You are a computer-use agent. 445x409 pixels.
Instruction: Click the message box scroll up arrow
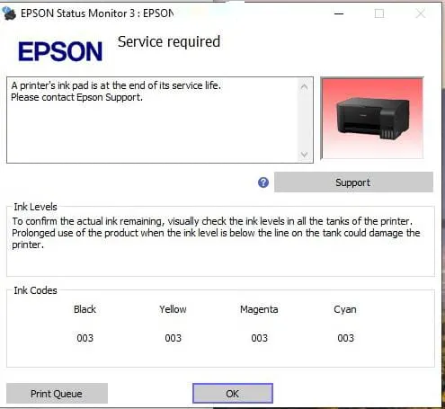[x=304, y=86]
